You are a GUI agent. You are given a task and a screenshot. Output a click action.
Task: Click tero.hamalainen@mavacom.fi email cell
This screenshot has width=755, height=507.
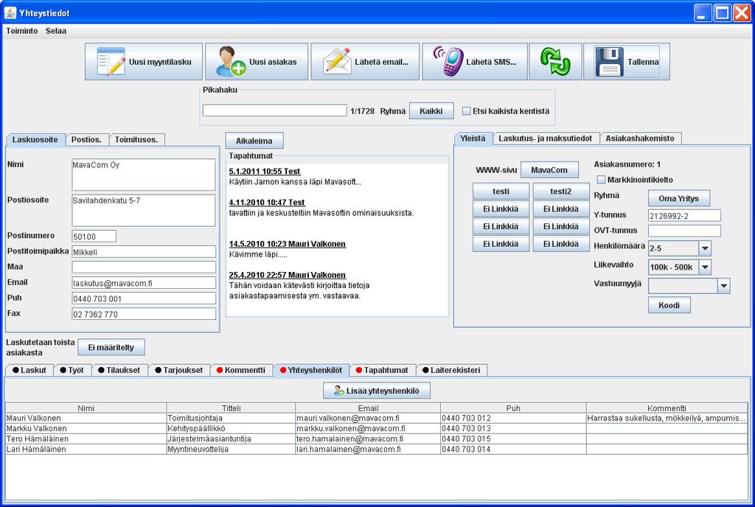[368, 439]
